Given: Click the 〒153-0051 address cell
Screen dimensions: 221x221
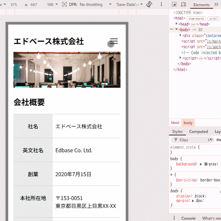Looking at the screenshot, I should [x=86, y=202].
